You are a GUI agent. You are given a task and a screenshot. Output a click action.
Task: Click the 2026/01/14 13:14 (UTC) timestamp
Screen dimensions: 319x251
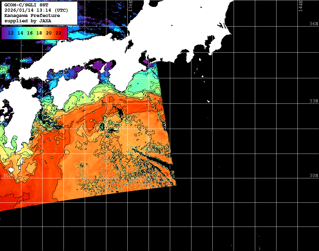point(36,10)
